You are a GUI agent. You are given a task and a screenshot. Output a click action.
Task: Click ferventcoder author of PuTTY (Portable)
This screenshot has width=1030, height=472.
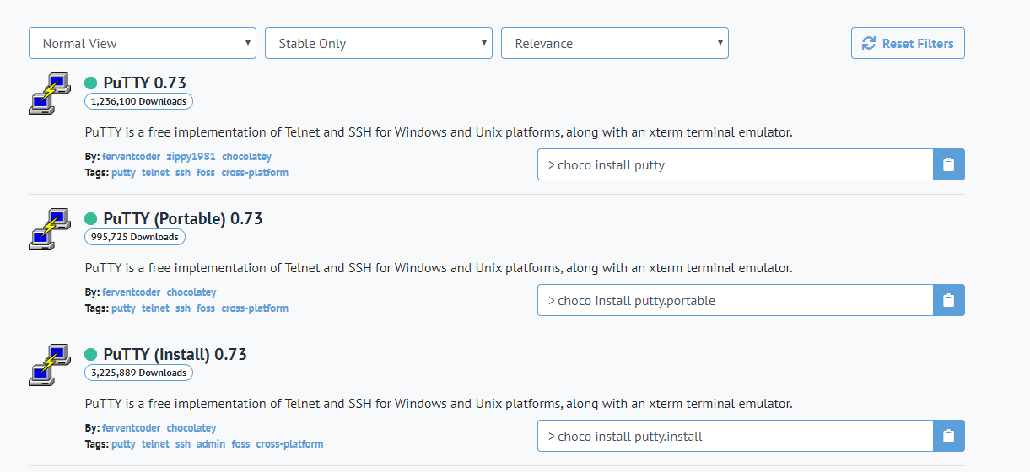pos(131,292)
